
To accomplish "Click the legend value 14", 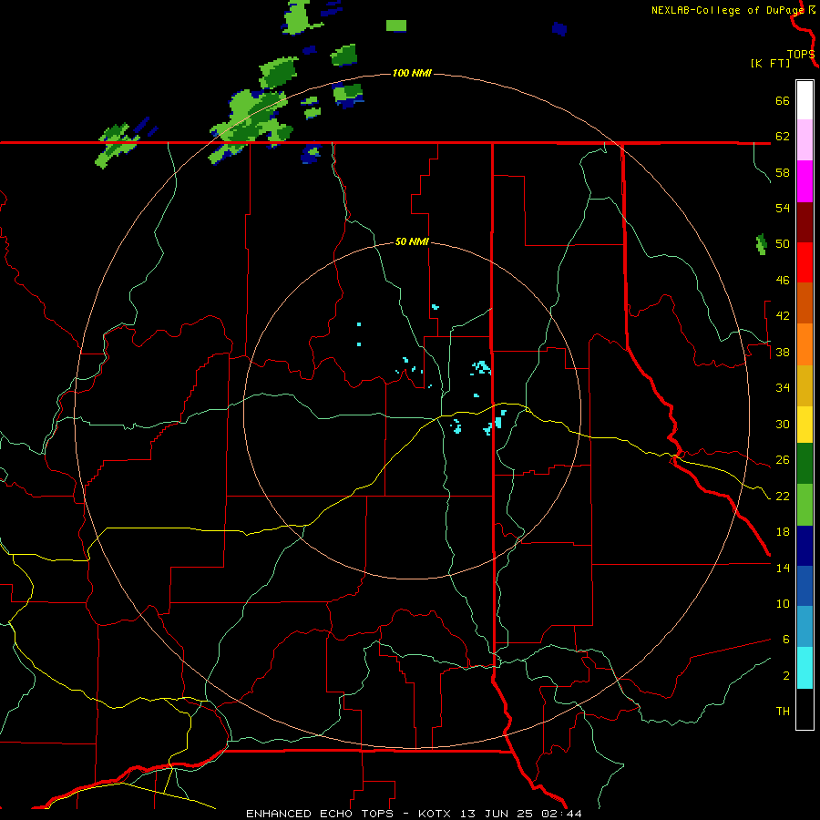I will pyautogui.click(x=783, y=568).
